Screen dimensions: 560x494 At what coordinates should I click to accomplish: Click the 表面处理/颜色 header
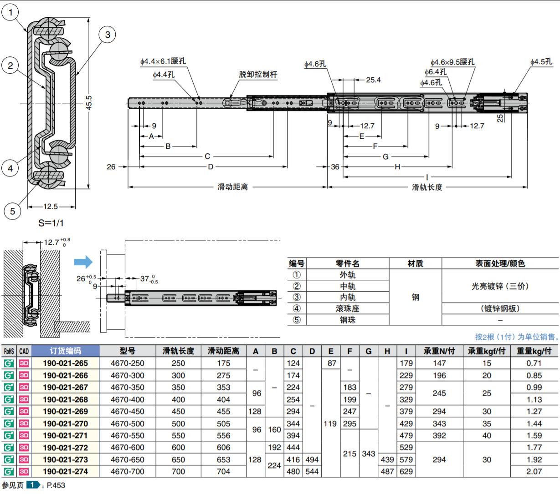pos(500,263)
